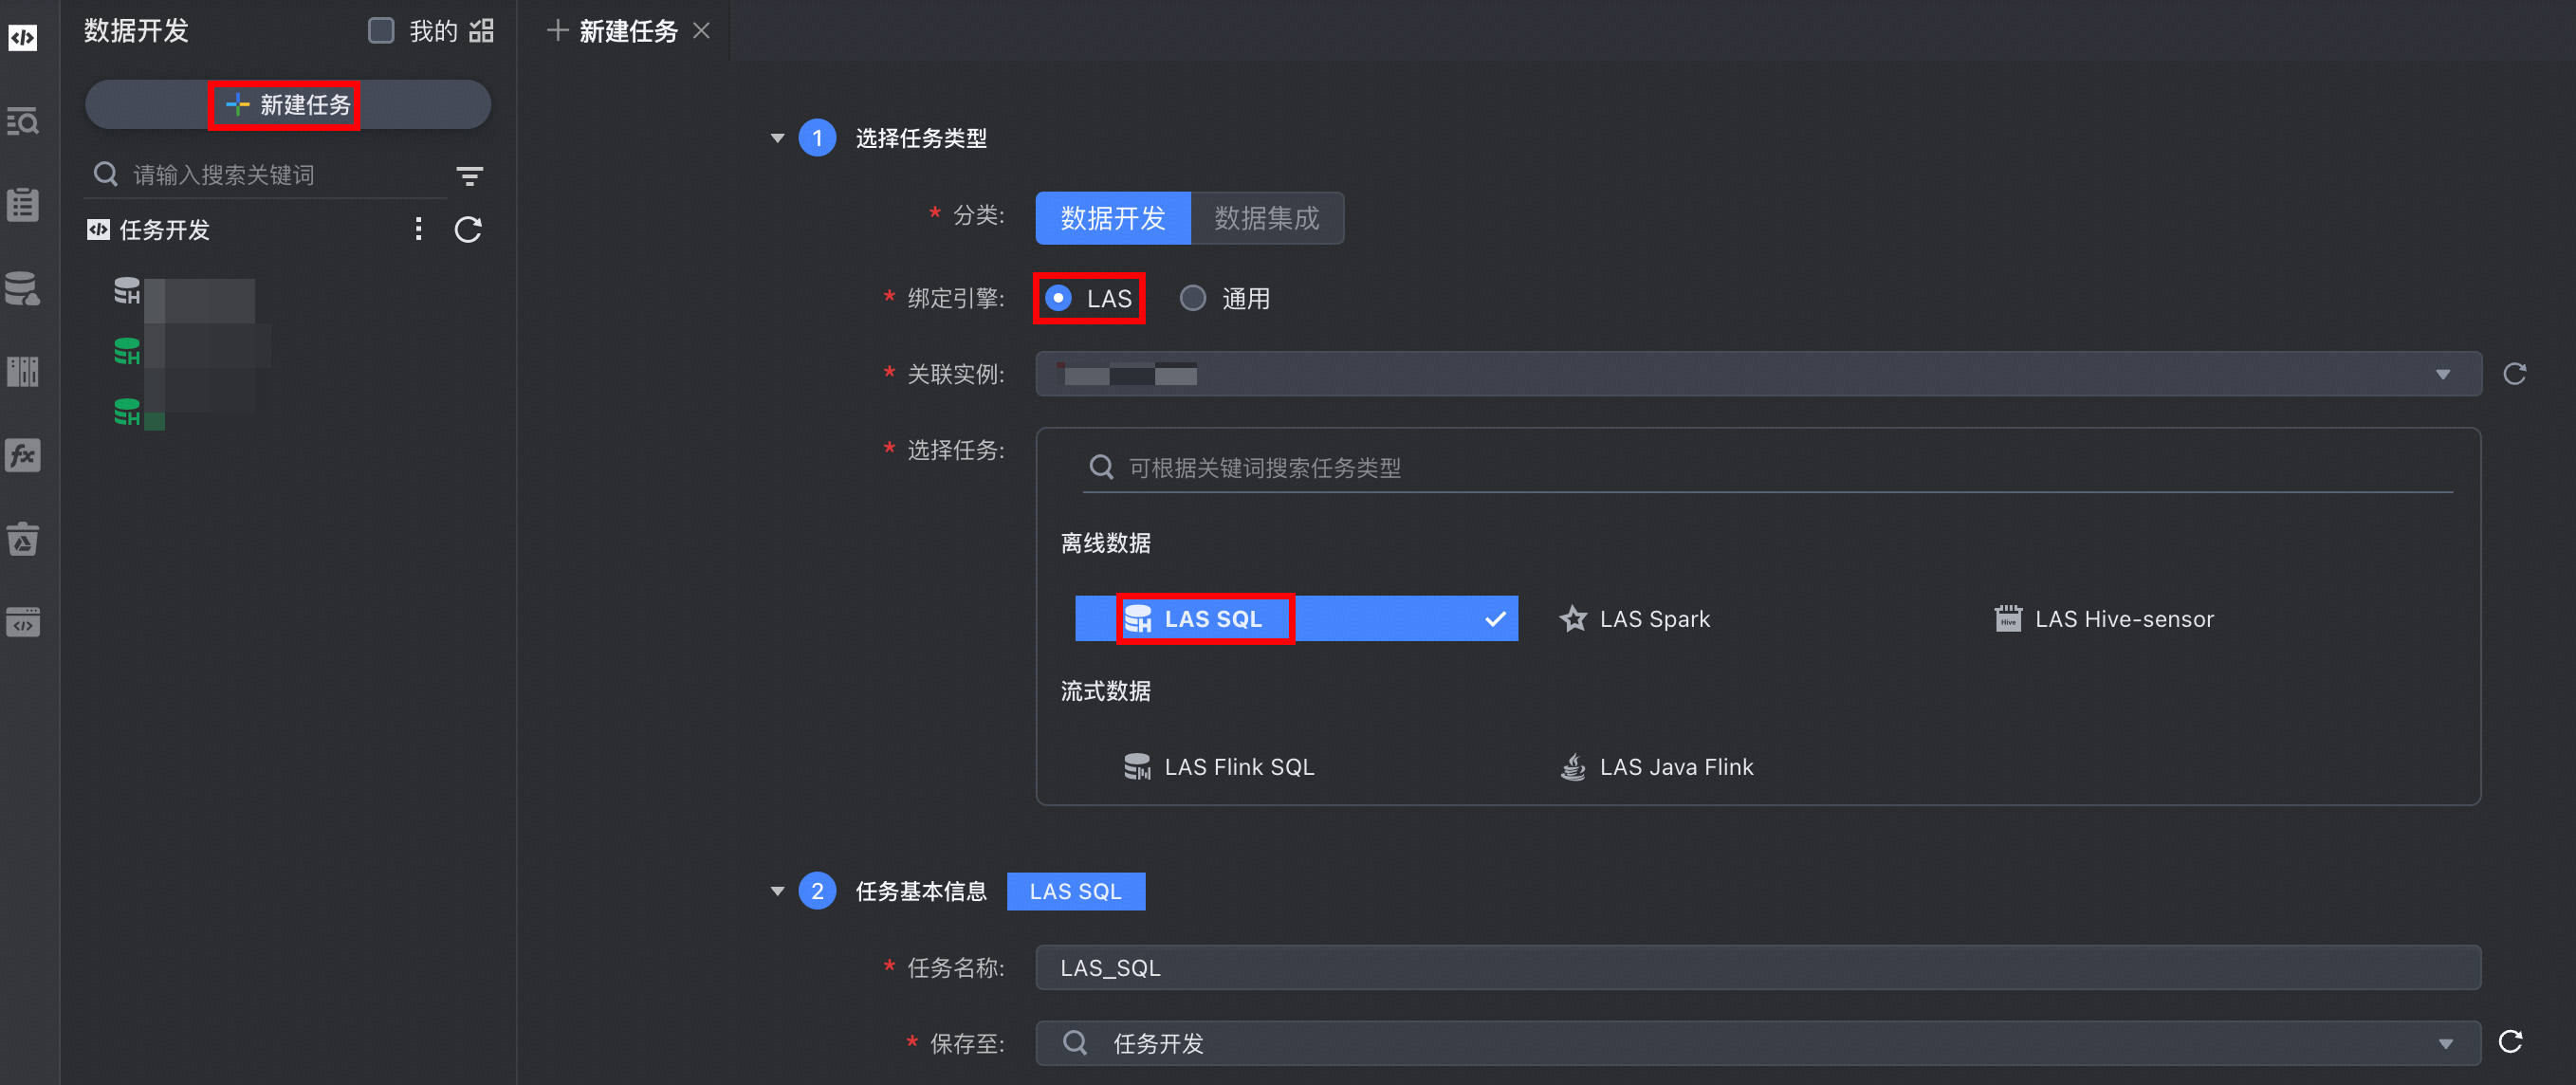Viewport: 2576px width, 1085px height.
Task: Choose the LAS Spark task type
Action: 1653,619
